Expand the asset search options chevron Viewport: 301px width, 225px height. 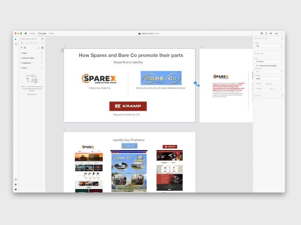43,43
